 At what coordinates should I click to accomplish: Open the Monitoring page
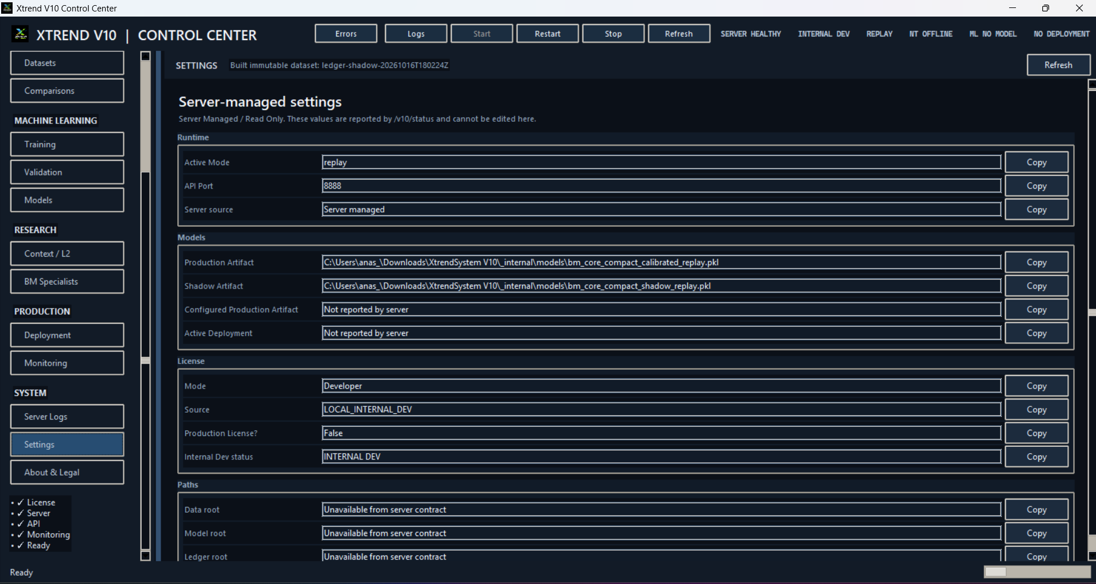[x=67, y=363]
